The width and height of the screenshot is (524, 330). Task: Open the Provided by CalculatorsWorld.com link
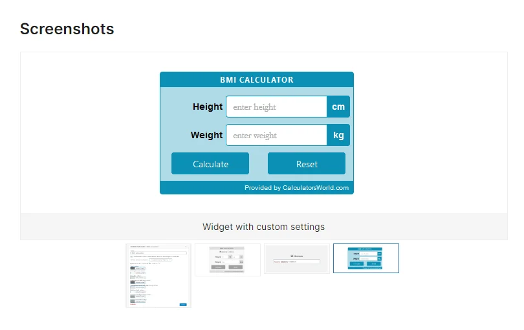coord(296,187)
